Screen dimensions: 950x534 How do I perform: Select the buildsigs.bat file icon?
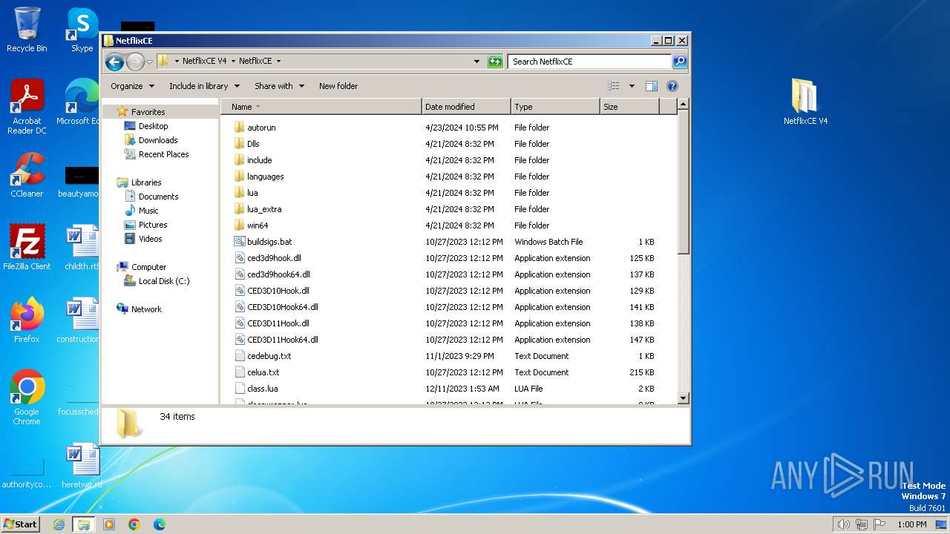[x=239, y=242]
